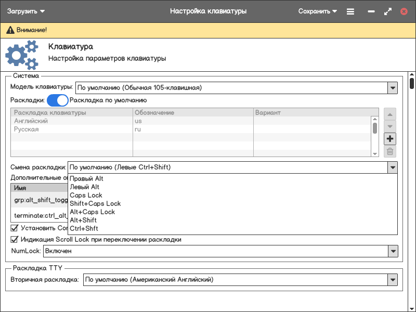
Task: Click the delete layout trash icon
Action: tap(390, 152)
